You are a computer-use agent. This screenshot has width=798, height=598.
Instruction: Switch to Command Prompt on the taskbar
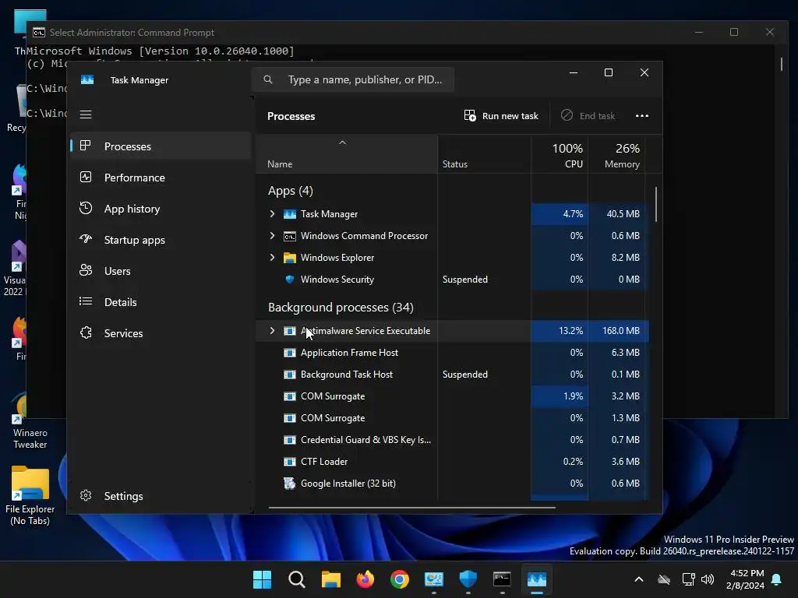tap(502, 579)
